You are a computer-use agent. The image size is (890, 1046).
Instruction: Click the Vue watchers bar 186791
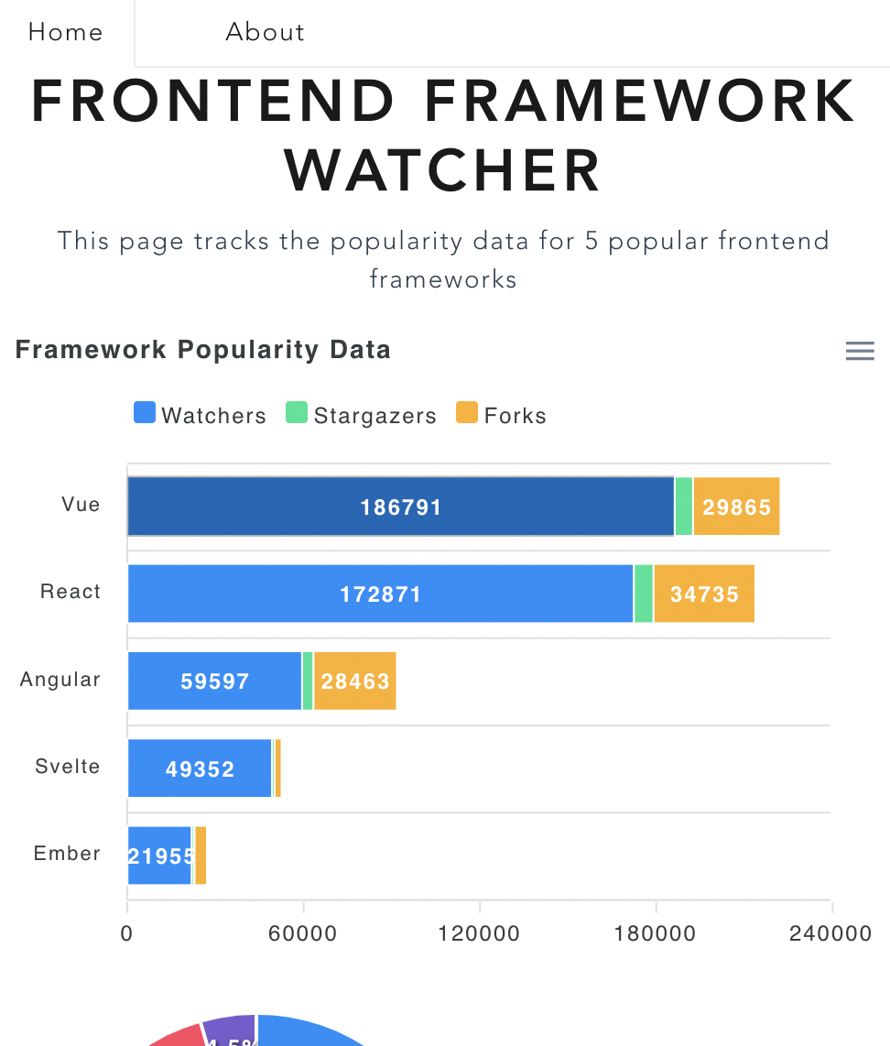coord(400,507)
